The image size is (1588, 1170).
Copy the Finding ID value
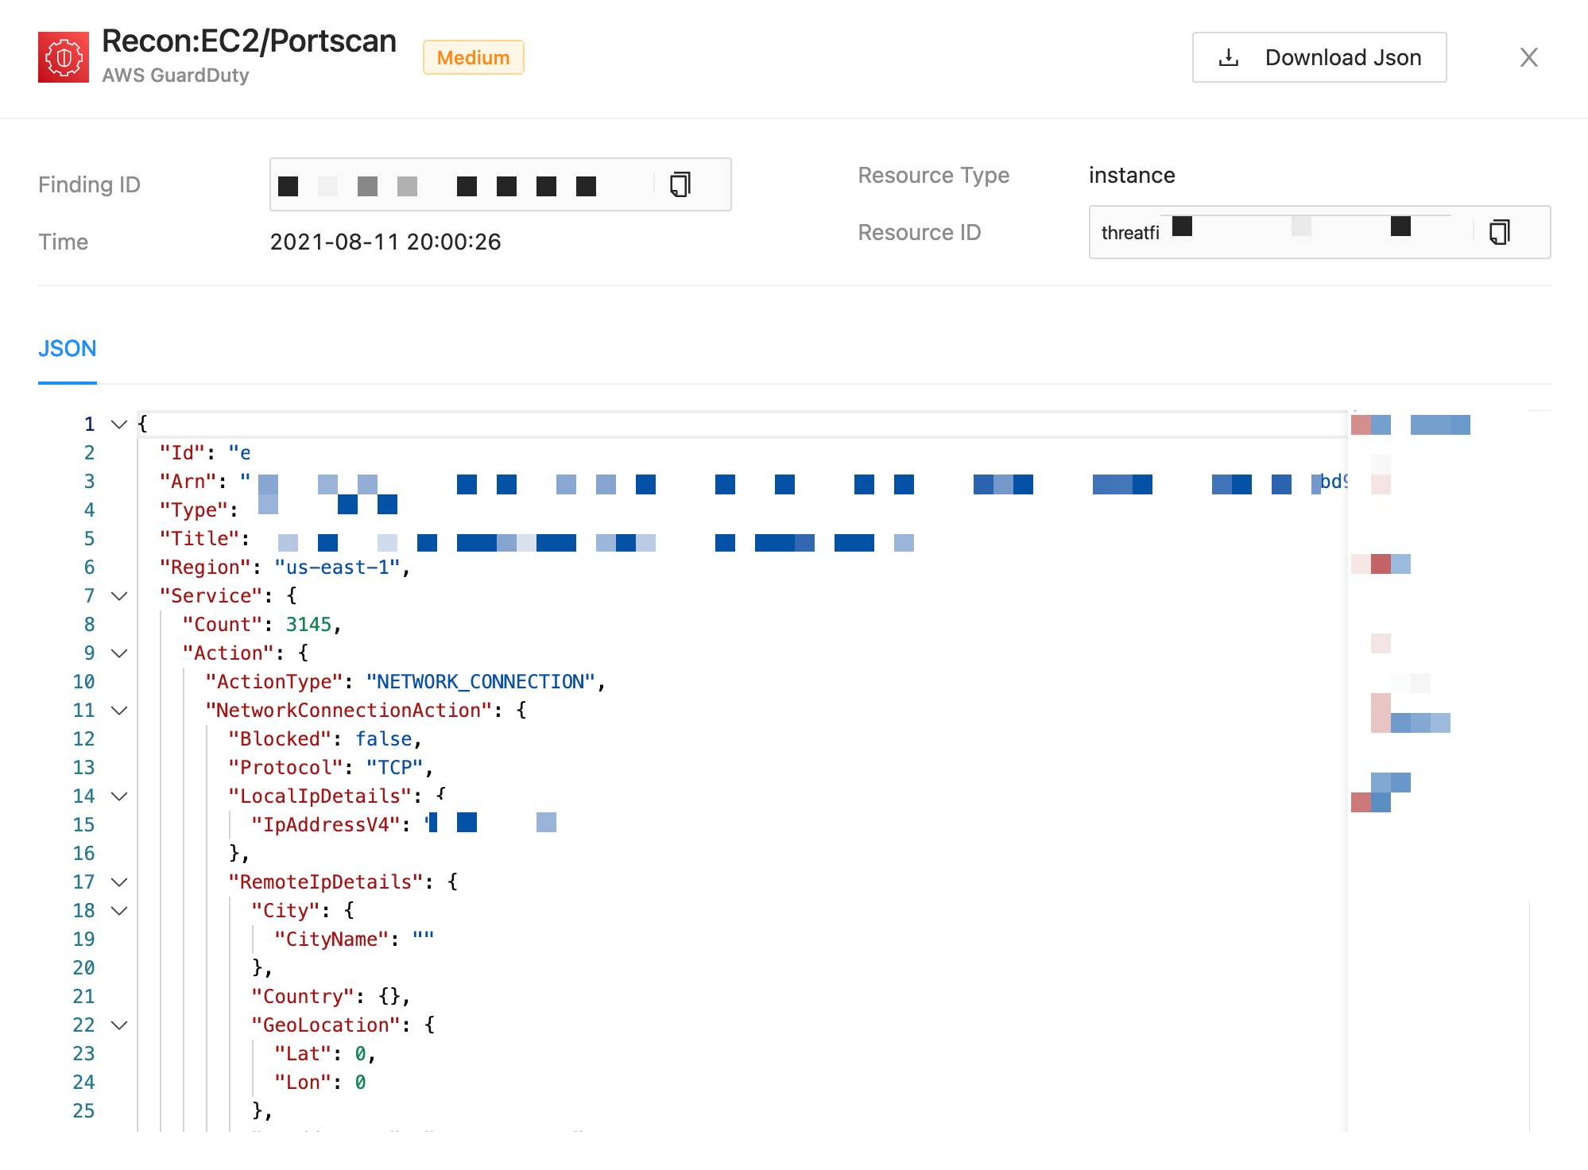click(680, 184)
